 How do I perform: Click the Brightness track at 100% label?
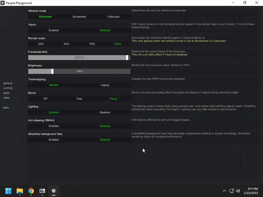point(79,71)
